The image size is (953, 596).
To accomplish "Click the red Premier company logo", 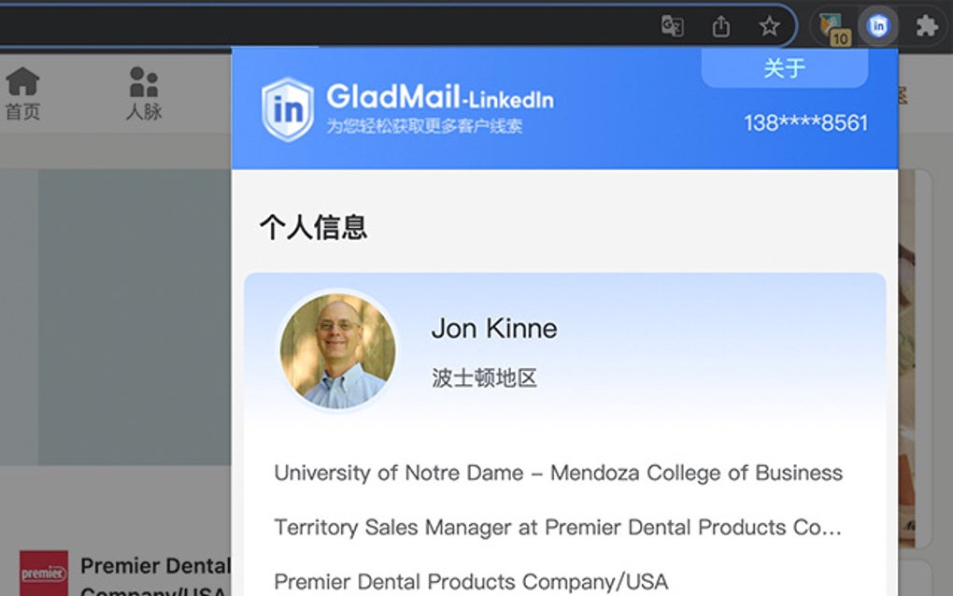I will tap(44, 573).
